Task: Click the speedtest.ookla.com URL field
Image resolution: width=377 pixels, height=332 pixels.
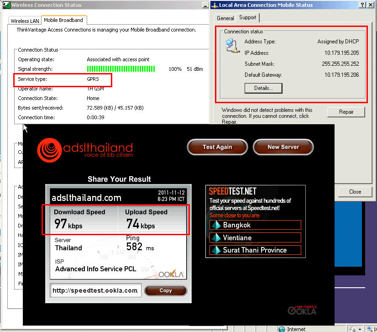Action: coord(95,290)
